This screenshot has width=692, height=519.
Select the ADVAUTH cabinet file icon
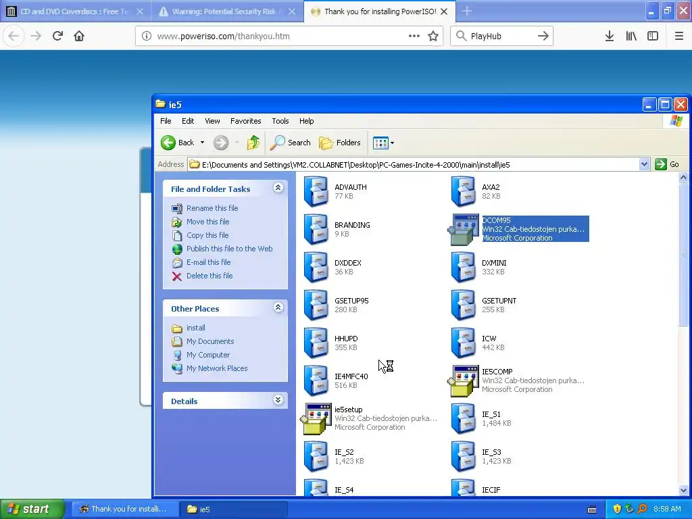pyautogui.click(x=316, y=191)
